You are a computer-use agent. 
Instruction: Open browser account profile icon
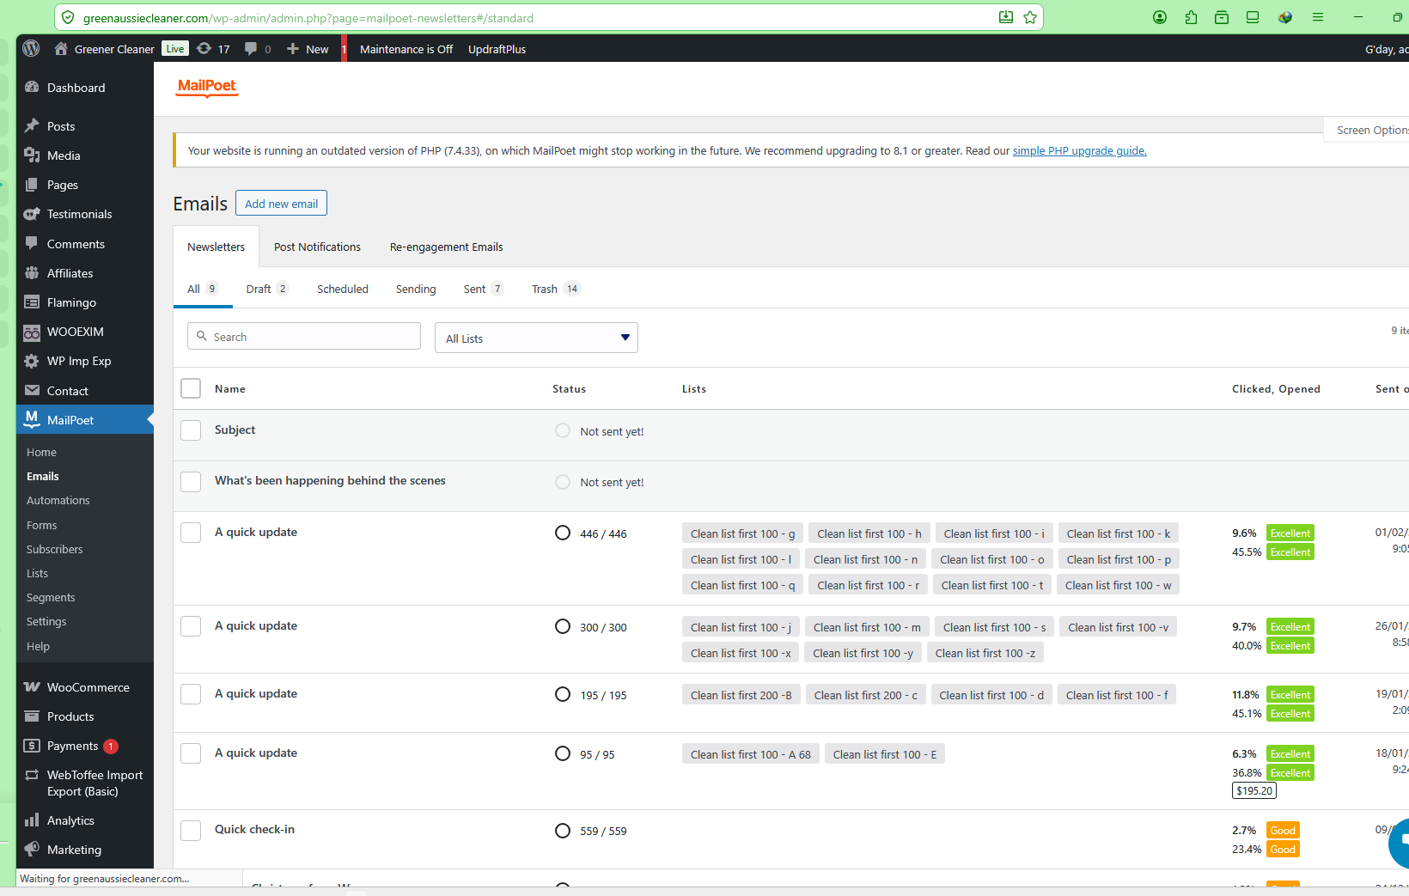coord(1160,17)
